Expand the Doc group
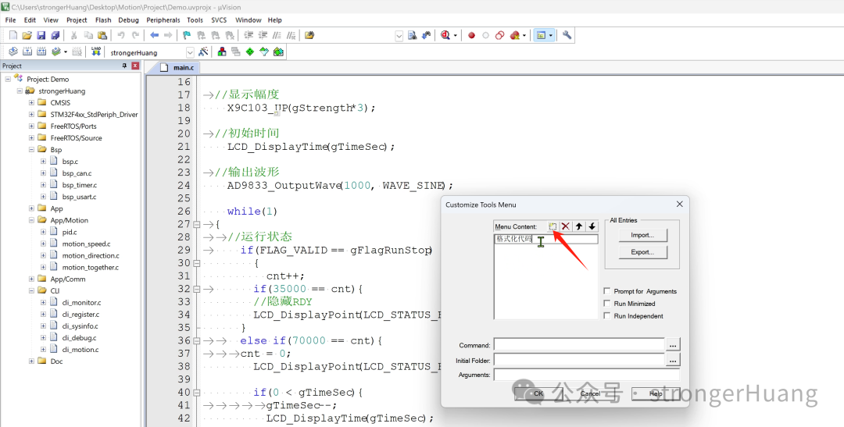This screenshot has width=844, height=427. 31,361
